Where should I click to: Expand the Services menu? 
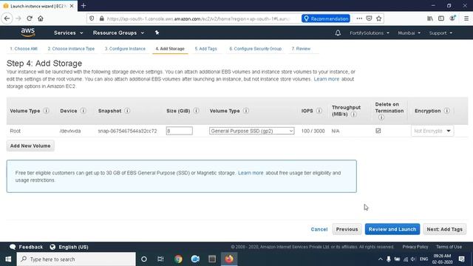pos(68,33)
